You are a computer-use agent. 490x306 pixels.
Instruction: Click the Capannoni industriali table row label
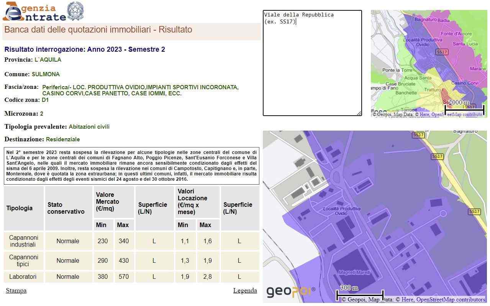pos(23,241)
